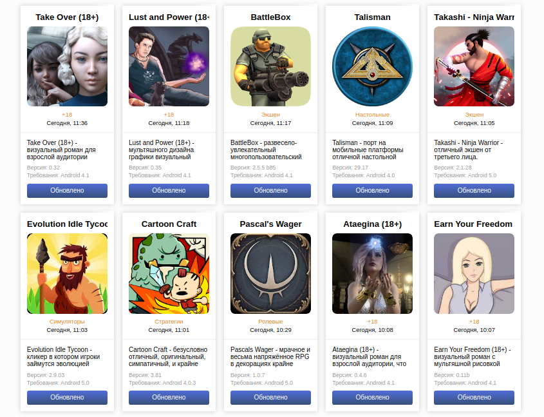Select the Takashi Ninja Warrior artwork
Viewport: 544px width, 417px height.
474,66
